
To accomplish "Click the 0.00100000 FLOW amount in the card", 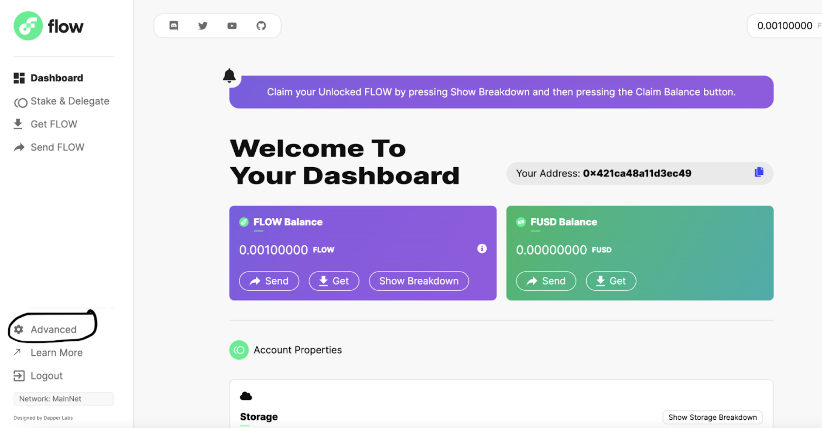I will [287, 250].
